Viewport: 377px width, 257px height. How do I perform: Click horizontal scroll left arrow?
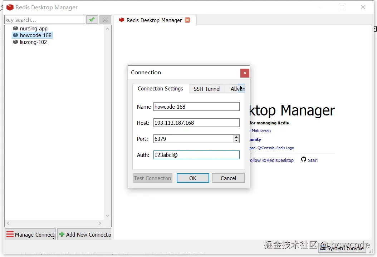point(8,223)
